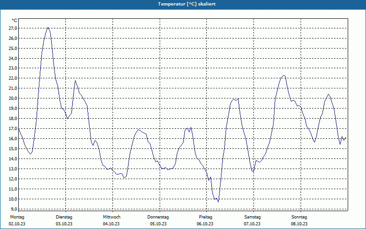Viewport: 366px width, 229px height.
Task: Click the date 04.10.23
Action: tap(111, 224)
